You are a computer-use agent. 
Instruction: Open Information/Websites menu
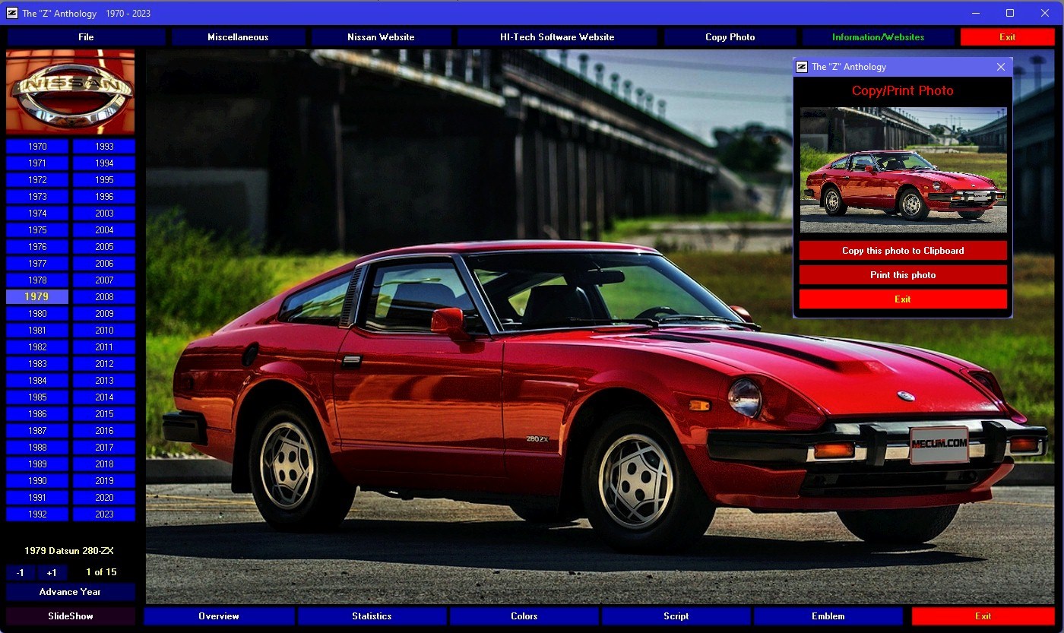879,37
